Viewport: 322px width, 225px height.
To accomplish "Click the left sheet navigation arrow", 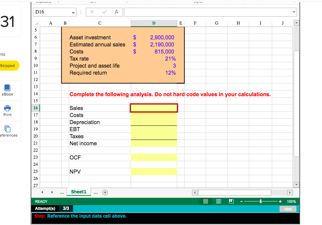I will (x=42, y=192).
